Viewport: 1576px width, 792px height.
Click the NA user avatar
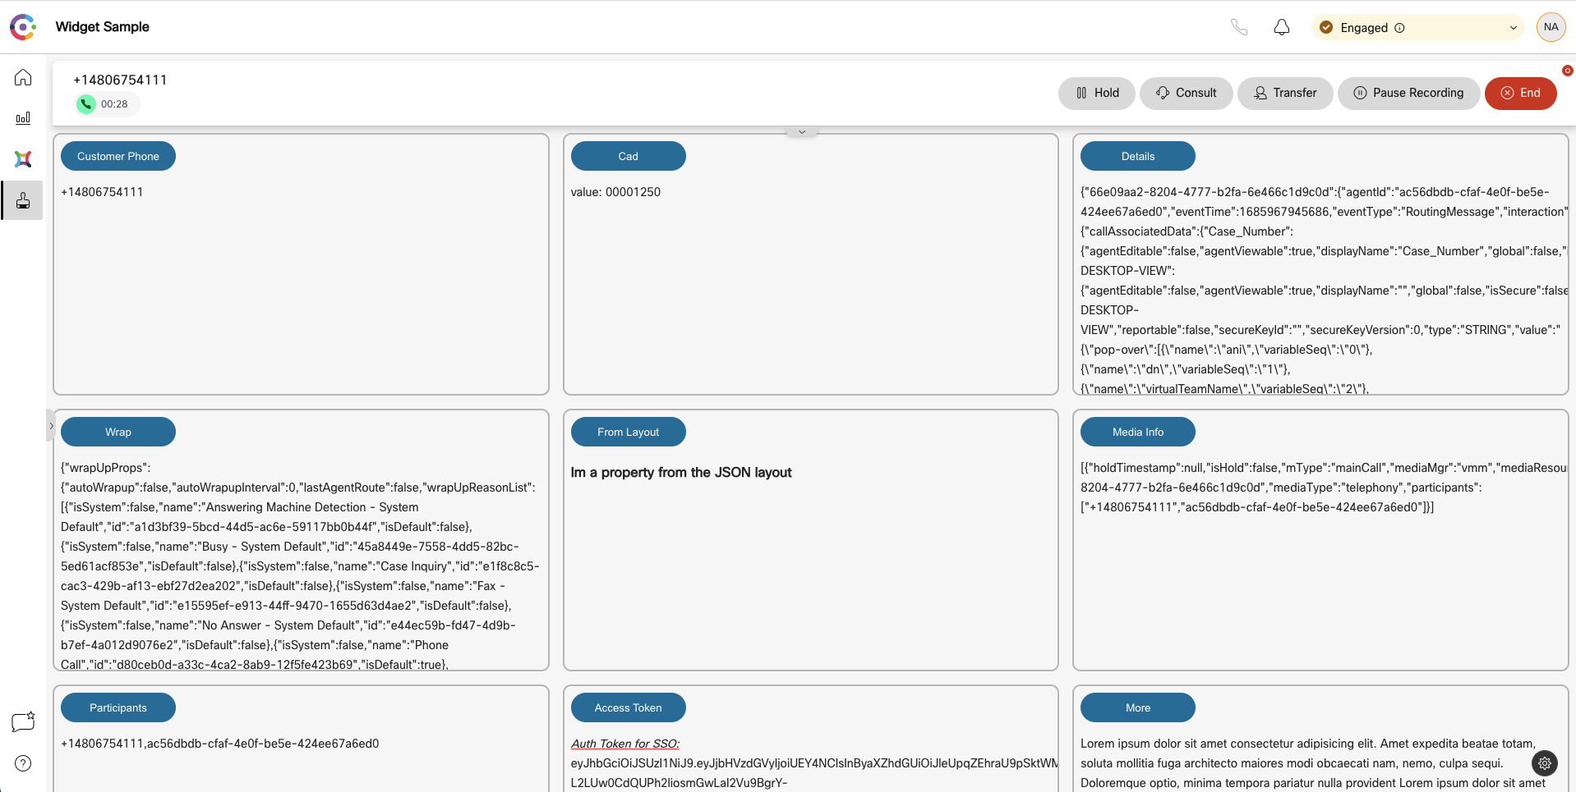(1551, 27)
